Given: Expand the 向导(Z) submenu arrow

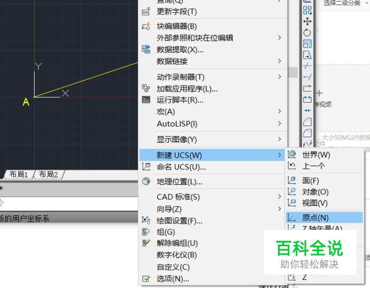Looking at the screenshot, I should (280, 209).
